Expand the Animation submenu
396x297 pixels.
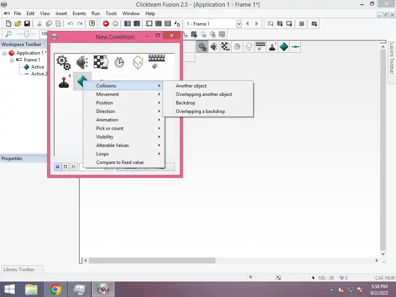tap(124, 120)
